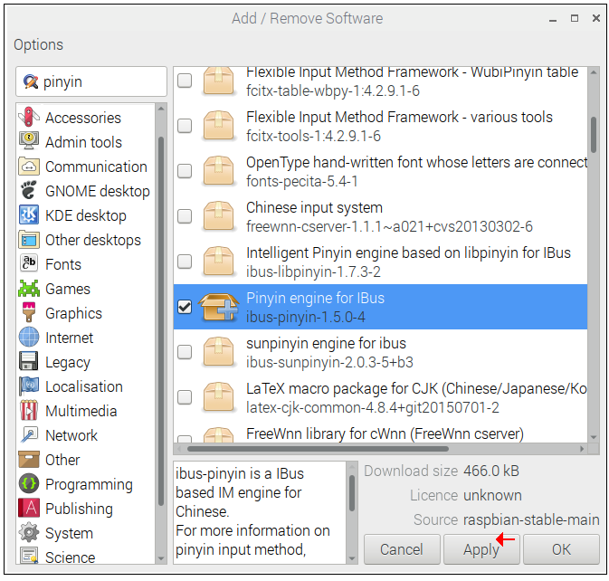The width and height of the screenshot is (609, 581).
Task: Click the Accessories category icon
Action: click(29, 117)
